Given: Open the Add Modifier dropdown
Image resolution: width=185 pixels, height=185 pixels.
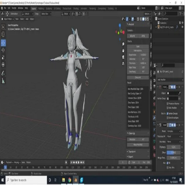Looking at the screenshot, I should 170,80.
